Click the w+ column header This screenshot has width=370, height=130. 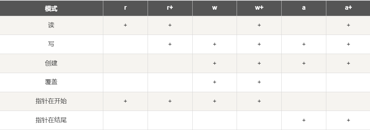(x=259, y=8)
